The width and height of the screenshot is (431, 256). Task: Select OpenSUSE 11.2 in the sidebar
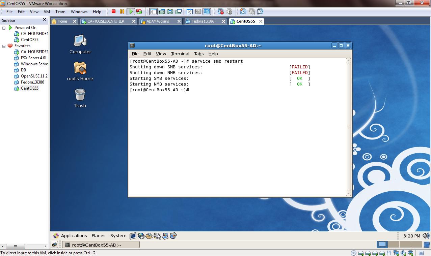34,76
